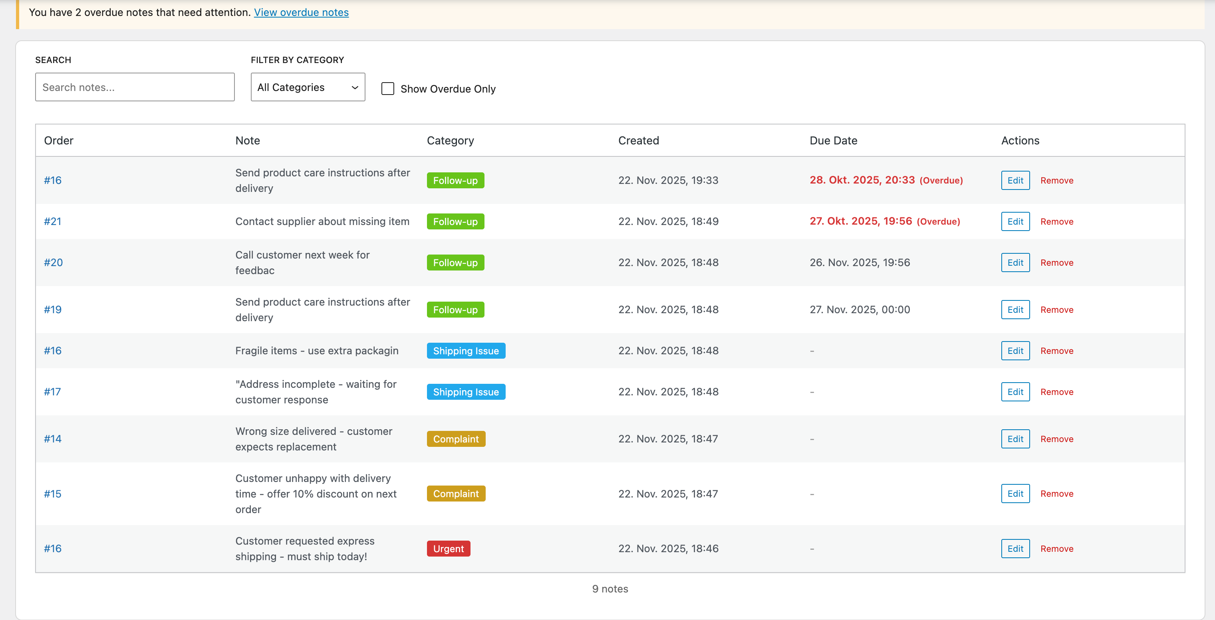Edit the order #19 product care note
Viewport: 1215px width, 620px height.
[1014, 310]
